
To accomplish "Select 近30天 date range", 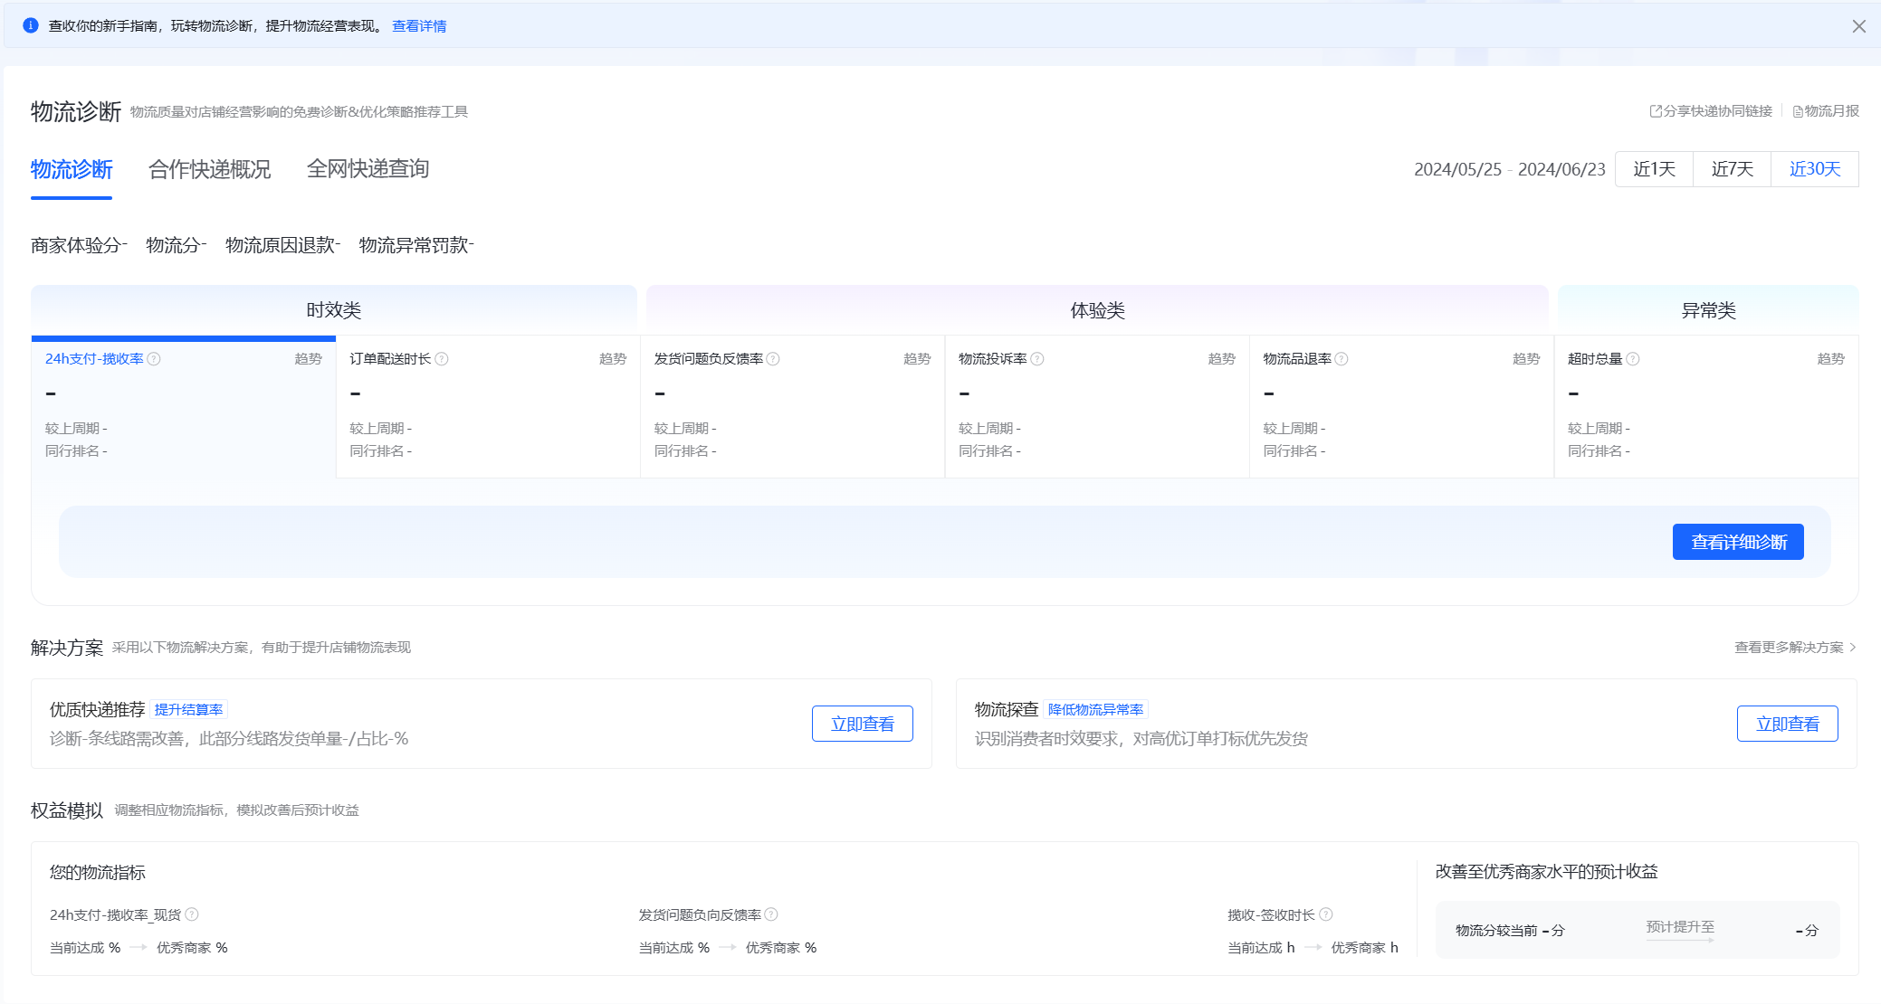I will (x=1814, y=169).
